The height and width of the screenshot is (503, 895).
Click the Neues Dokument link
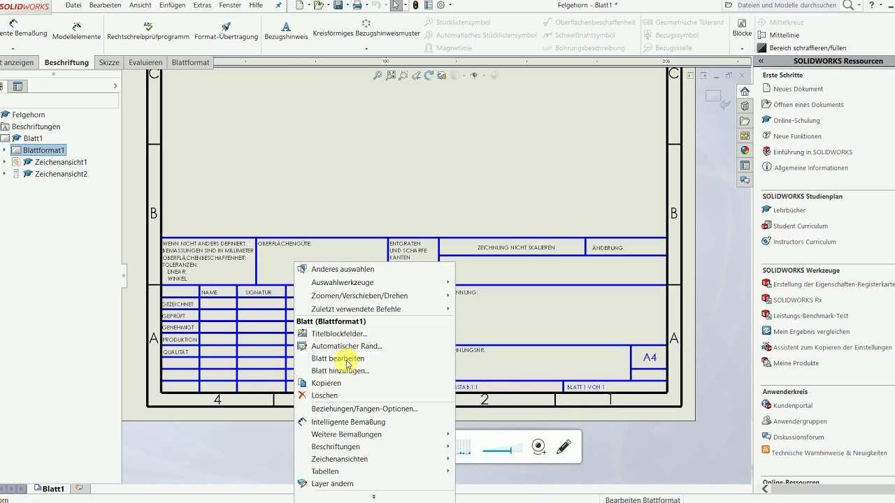pos(798,89)
